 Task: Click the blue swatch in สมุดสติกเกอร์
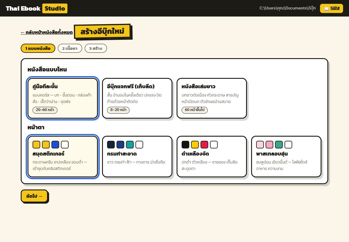coord(55,145)
